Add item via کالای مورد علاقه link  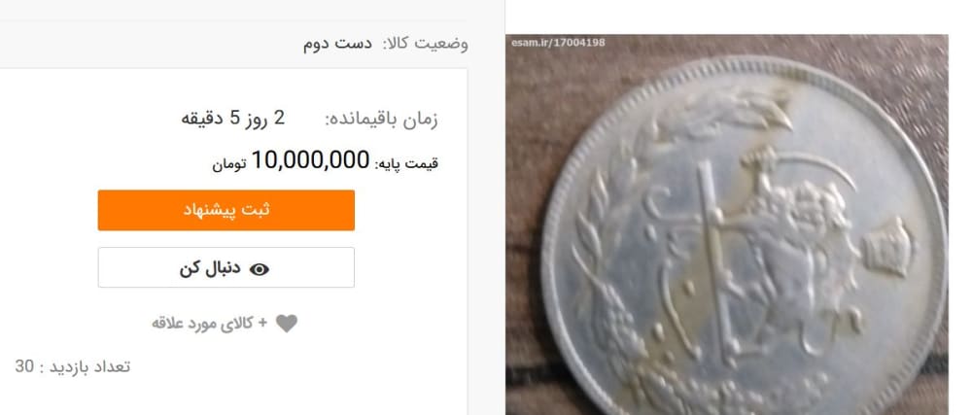(x=203, y=324)
